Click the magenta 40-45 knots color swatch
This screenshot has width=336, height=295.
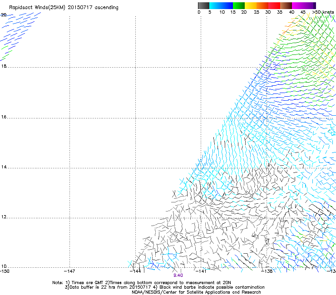point(298,5)
